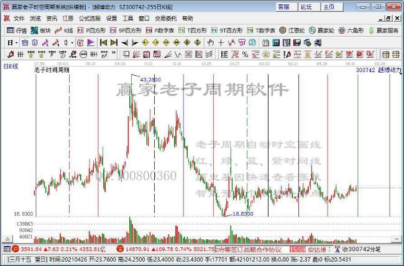This screenshot has height=266, width=404.
Task: Open the 资讯 menu
Action: (x=52, y=18)
